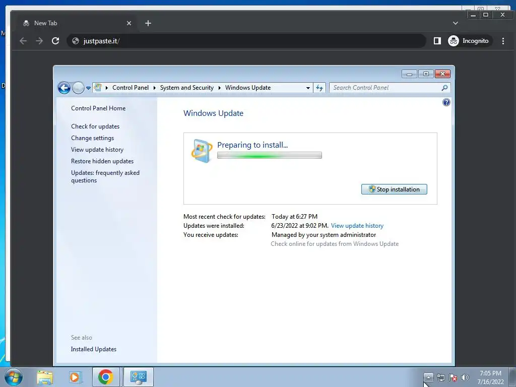Open Chrome tab search chevron
This screenshot has height=387, width=516.
(456, 23)
